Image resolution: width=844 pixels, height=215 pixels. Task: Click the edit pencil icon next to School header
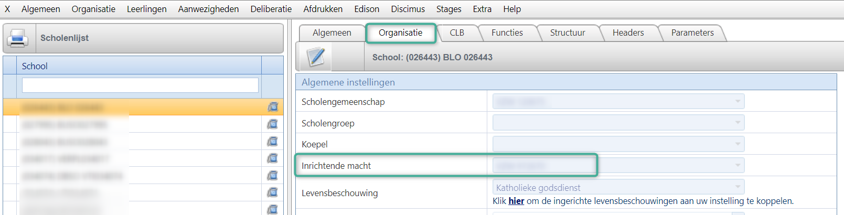click(316, 57)
